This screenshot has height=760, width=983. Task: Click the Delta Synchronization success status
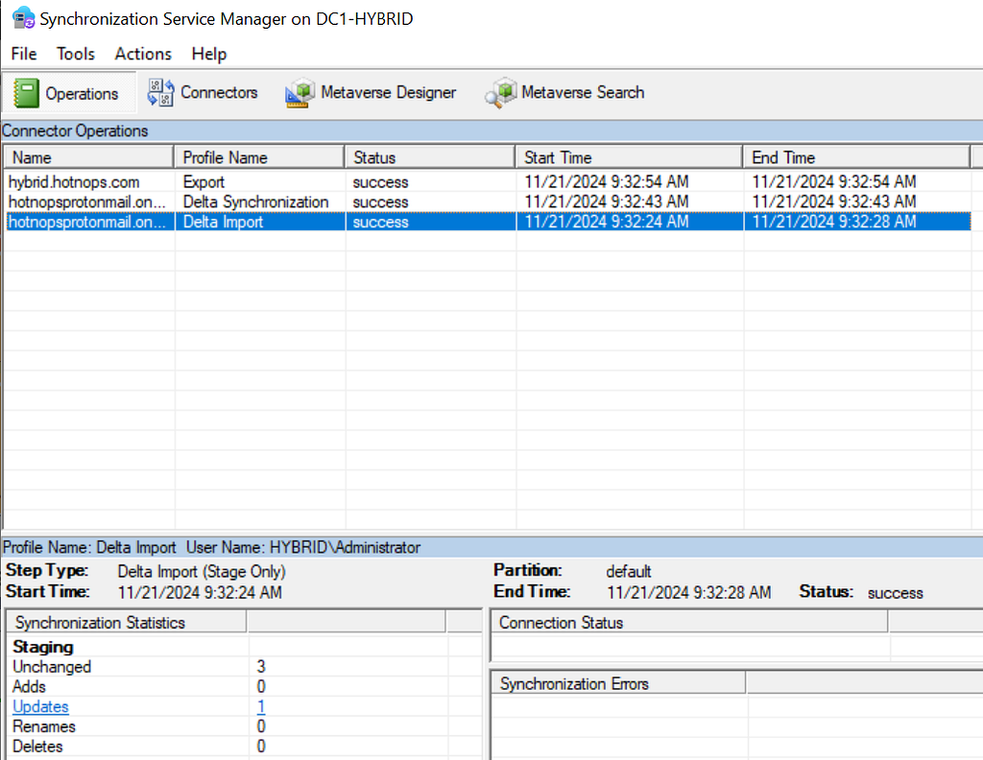pos(380,202)
